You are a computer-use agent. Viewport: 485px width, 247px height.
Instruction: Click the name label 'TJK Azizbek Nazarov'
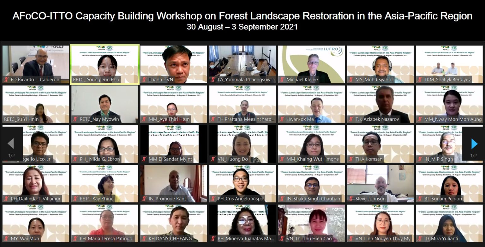pyautogui.click(x=377, y=119)
